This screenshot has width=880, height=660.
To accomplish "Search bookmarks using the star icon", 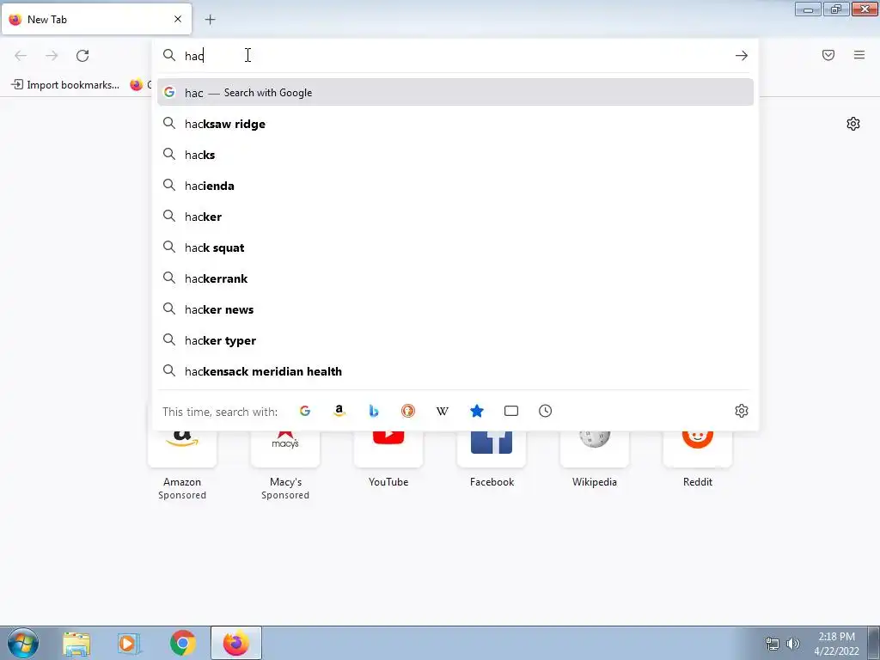I will [x=476, y=411].
